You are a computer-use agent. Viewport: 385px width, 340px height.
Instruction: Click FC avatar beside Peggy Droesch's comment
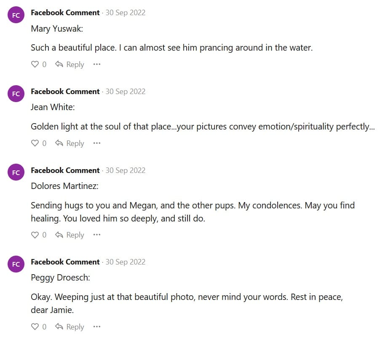click(16, 264)
